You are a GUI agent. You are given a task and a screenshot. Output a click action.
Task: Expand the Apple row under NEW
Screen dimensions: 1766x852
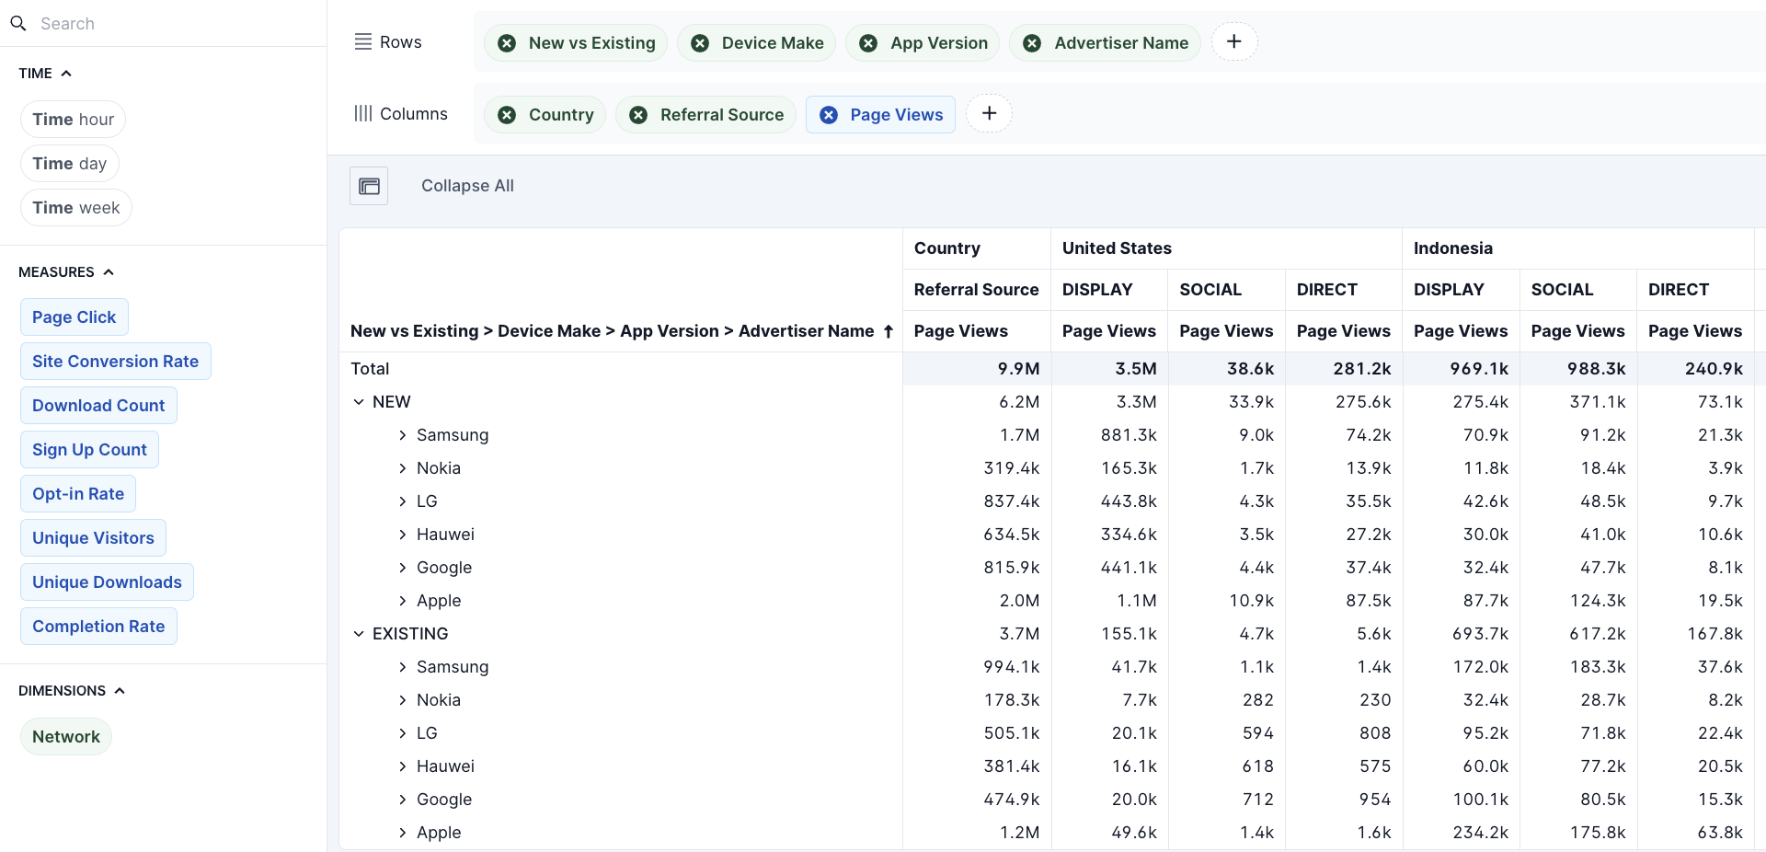click(402, 601)
